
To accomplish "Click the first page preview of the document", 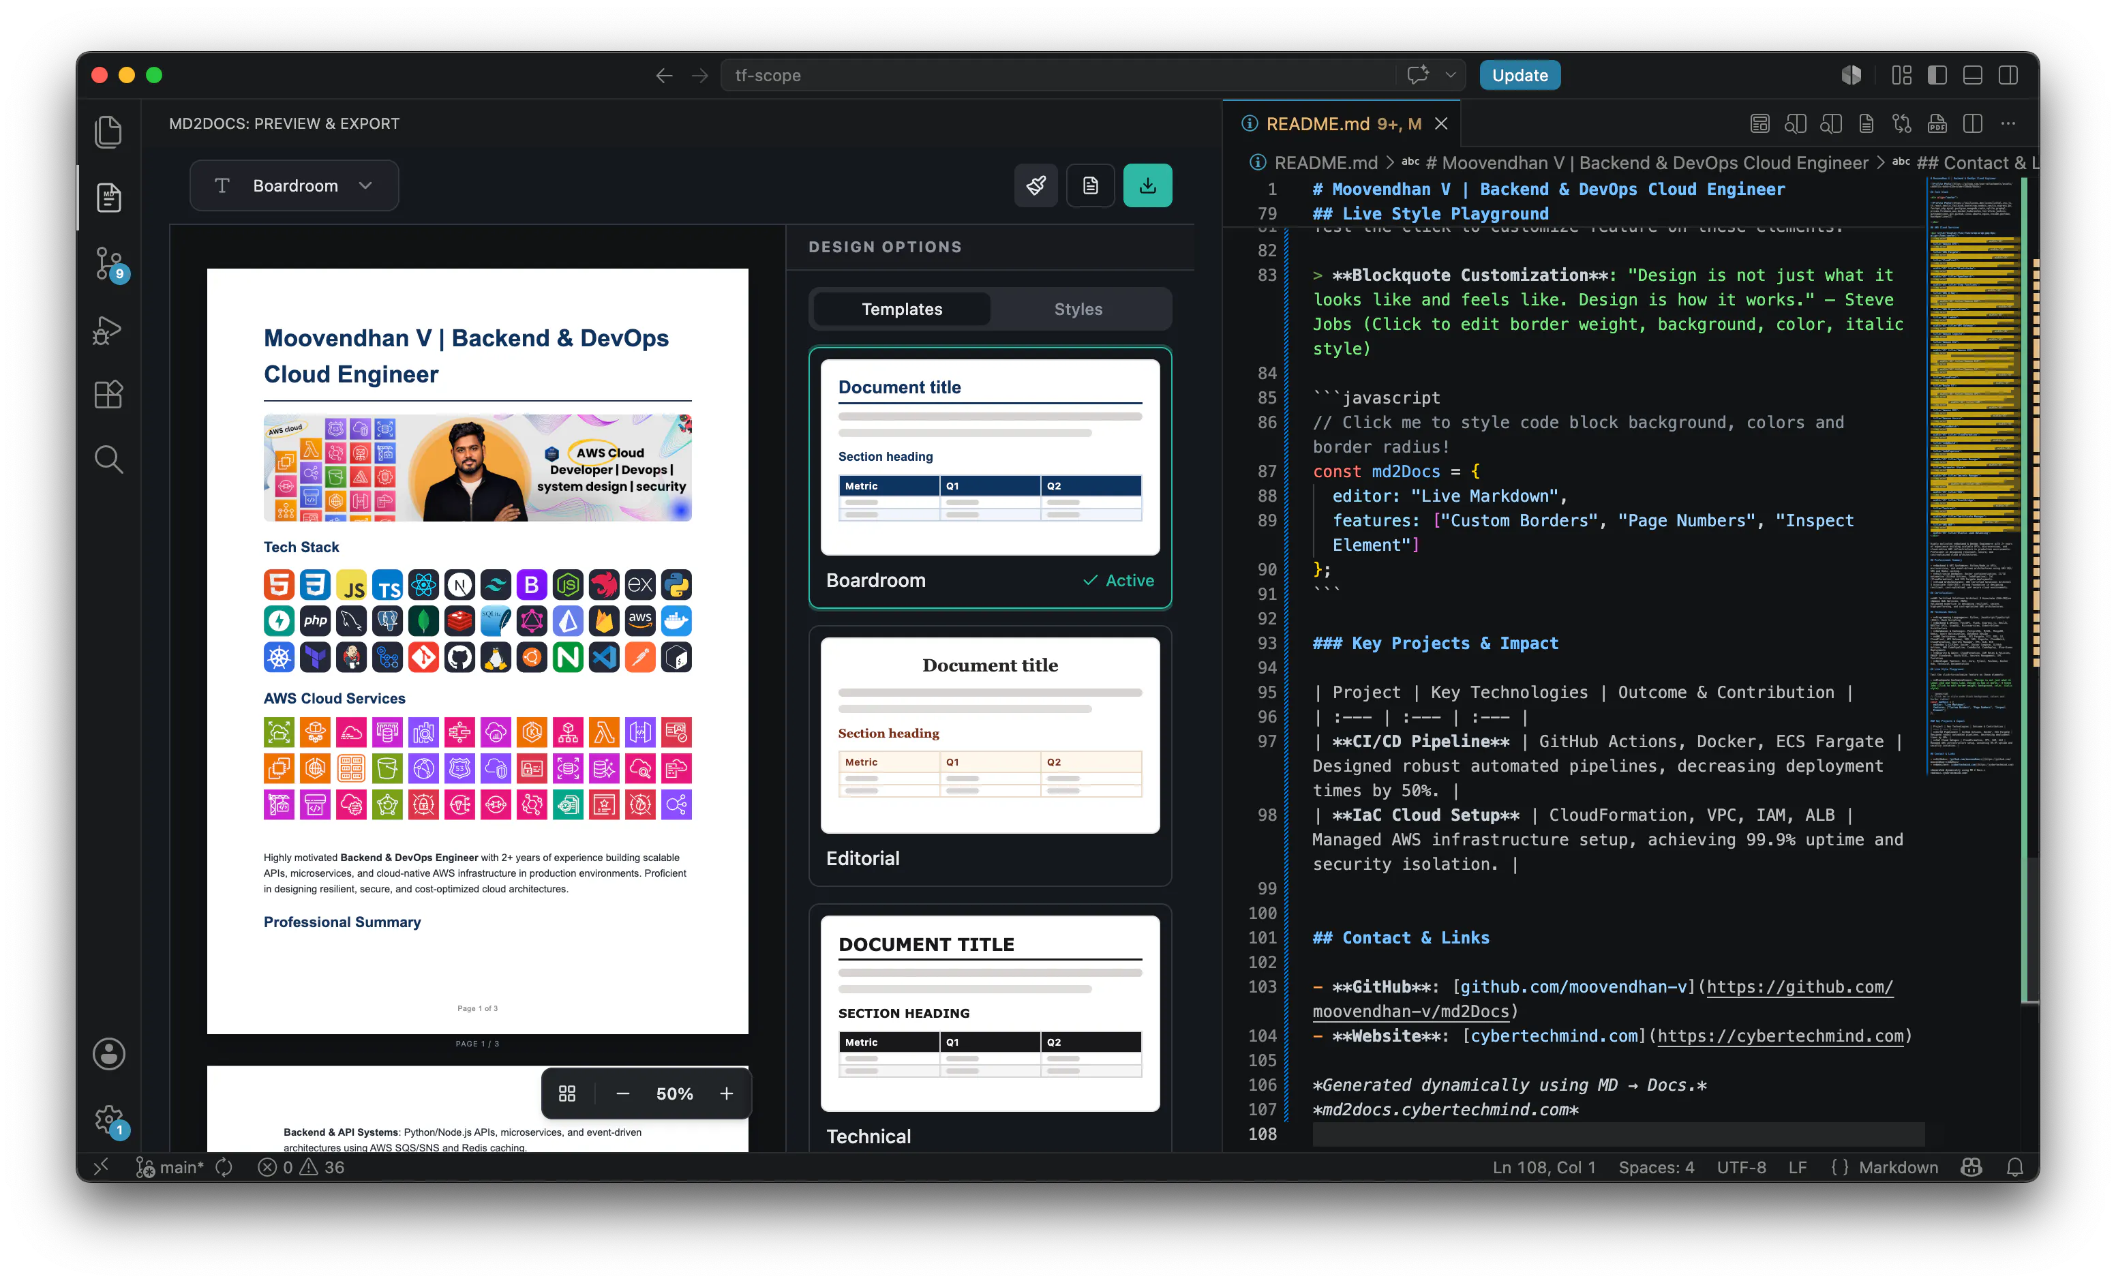I will [477, 651].
